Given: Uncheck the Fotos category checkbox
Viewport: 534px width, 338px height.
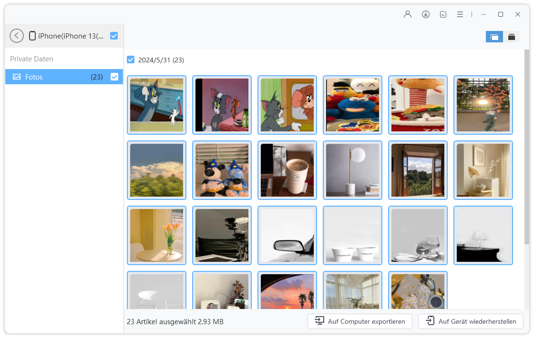Looking at the screenshot, I should point(114,77).
